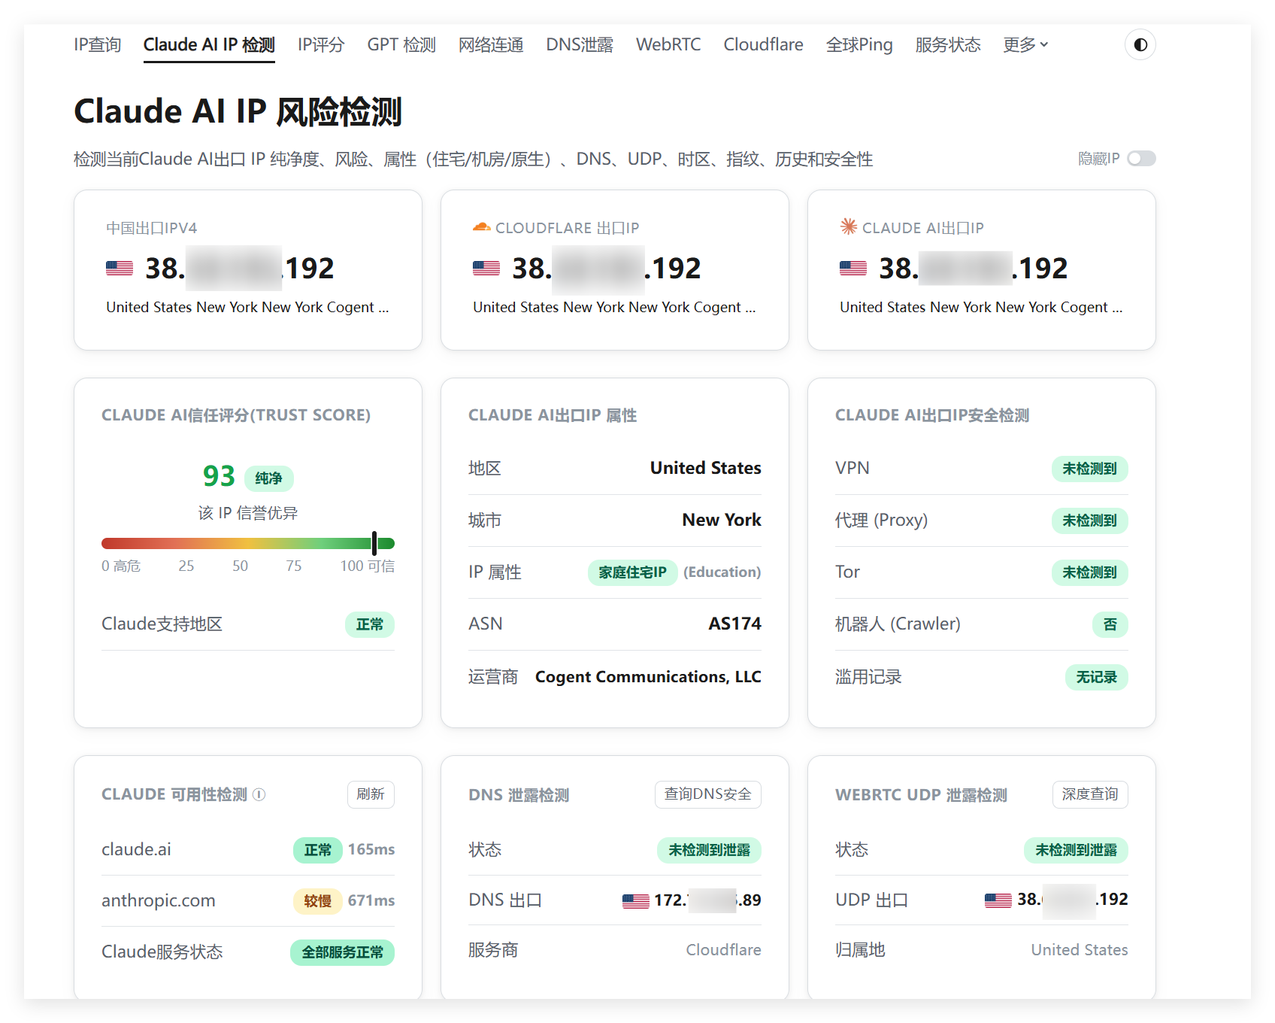Click the trust score gradient bar
Screen dimensions: 1275x1023
coord(248,543)
